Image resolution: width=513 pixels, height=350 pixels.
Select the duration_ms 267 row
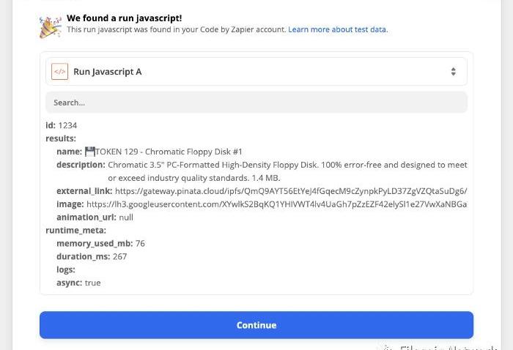pos(92,256)
